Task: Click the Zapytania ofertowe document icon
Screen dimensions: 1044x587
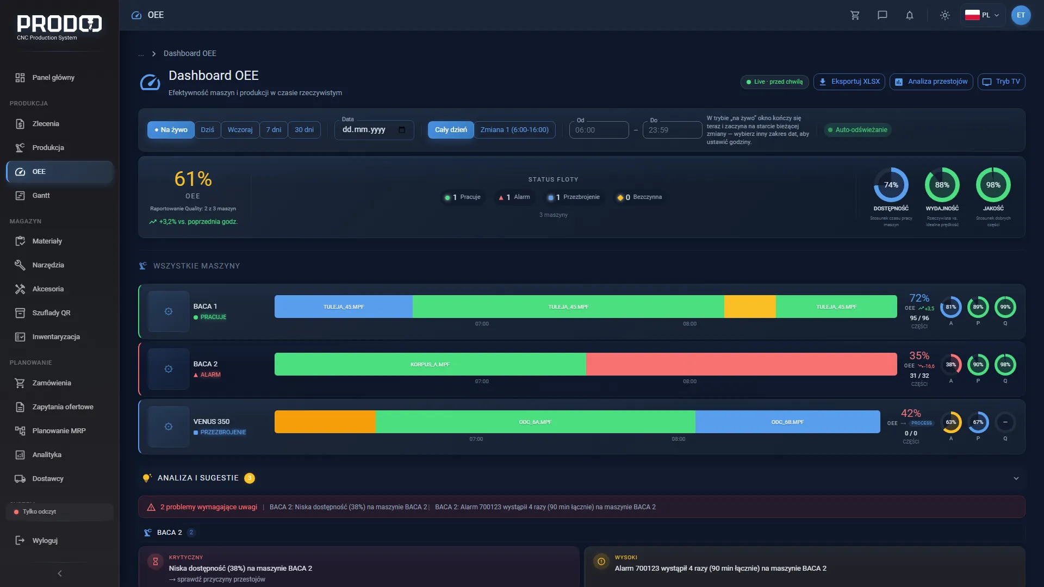Action: point(20,407)
